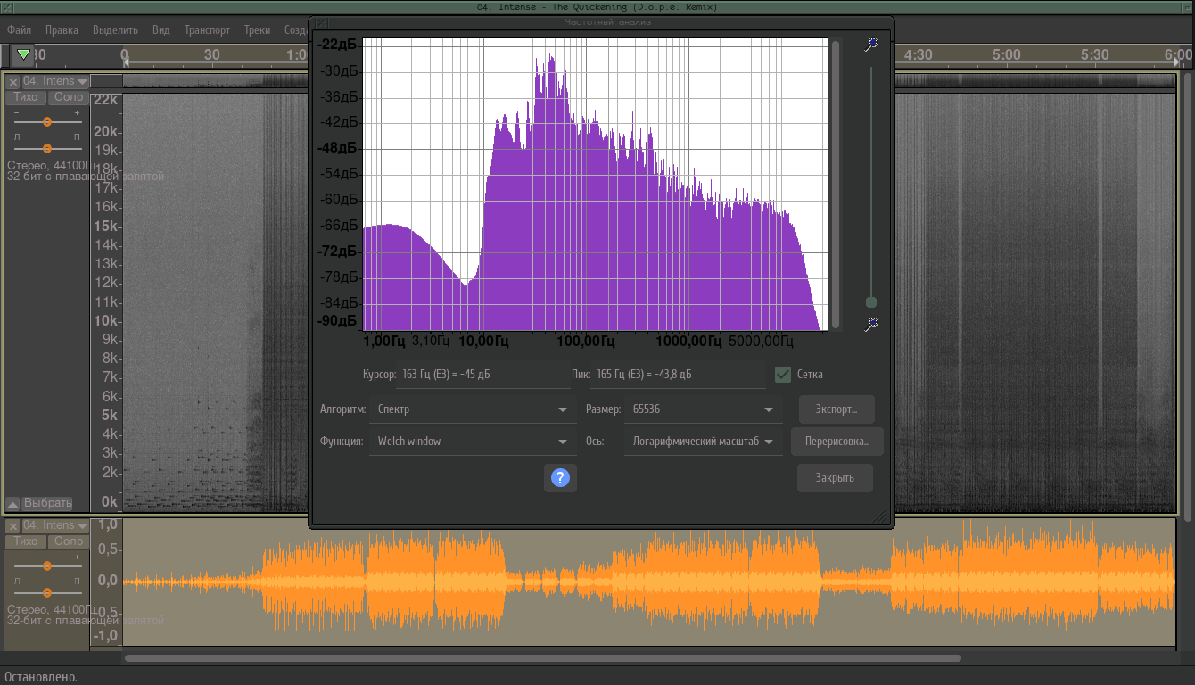Viewport: 1195px width, 685px height.
Task: Click the horizontal scrollbar of the track area
Action: 542,658
